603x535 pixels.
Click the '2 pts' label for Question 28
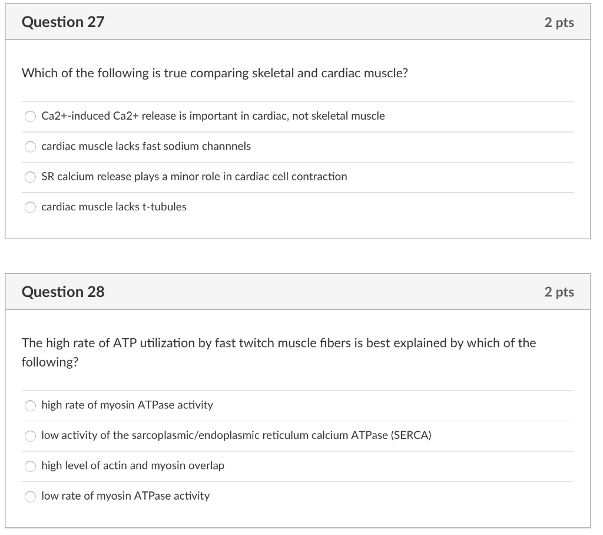click(x=559, y=291)
